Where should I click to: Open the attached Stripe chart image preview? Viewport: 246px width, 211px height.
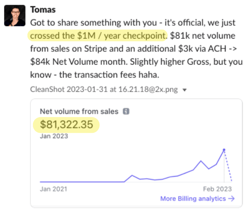[x=136, y=153]
